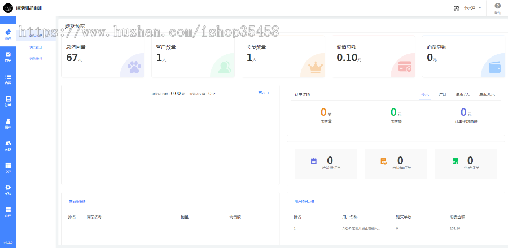Open the 分销 distribution sidebar icon

tap(8, 143)
